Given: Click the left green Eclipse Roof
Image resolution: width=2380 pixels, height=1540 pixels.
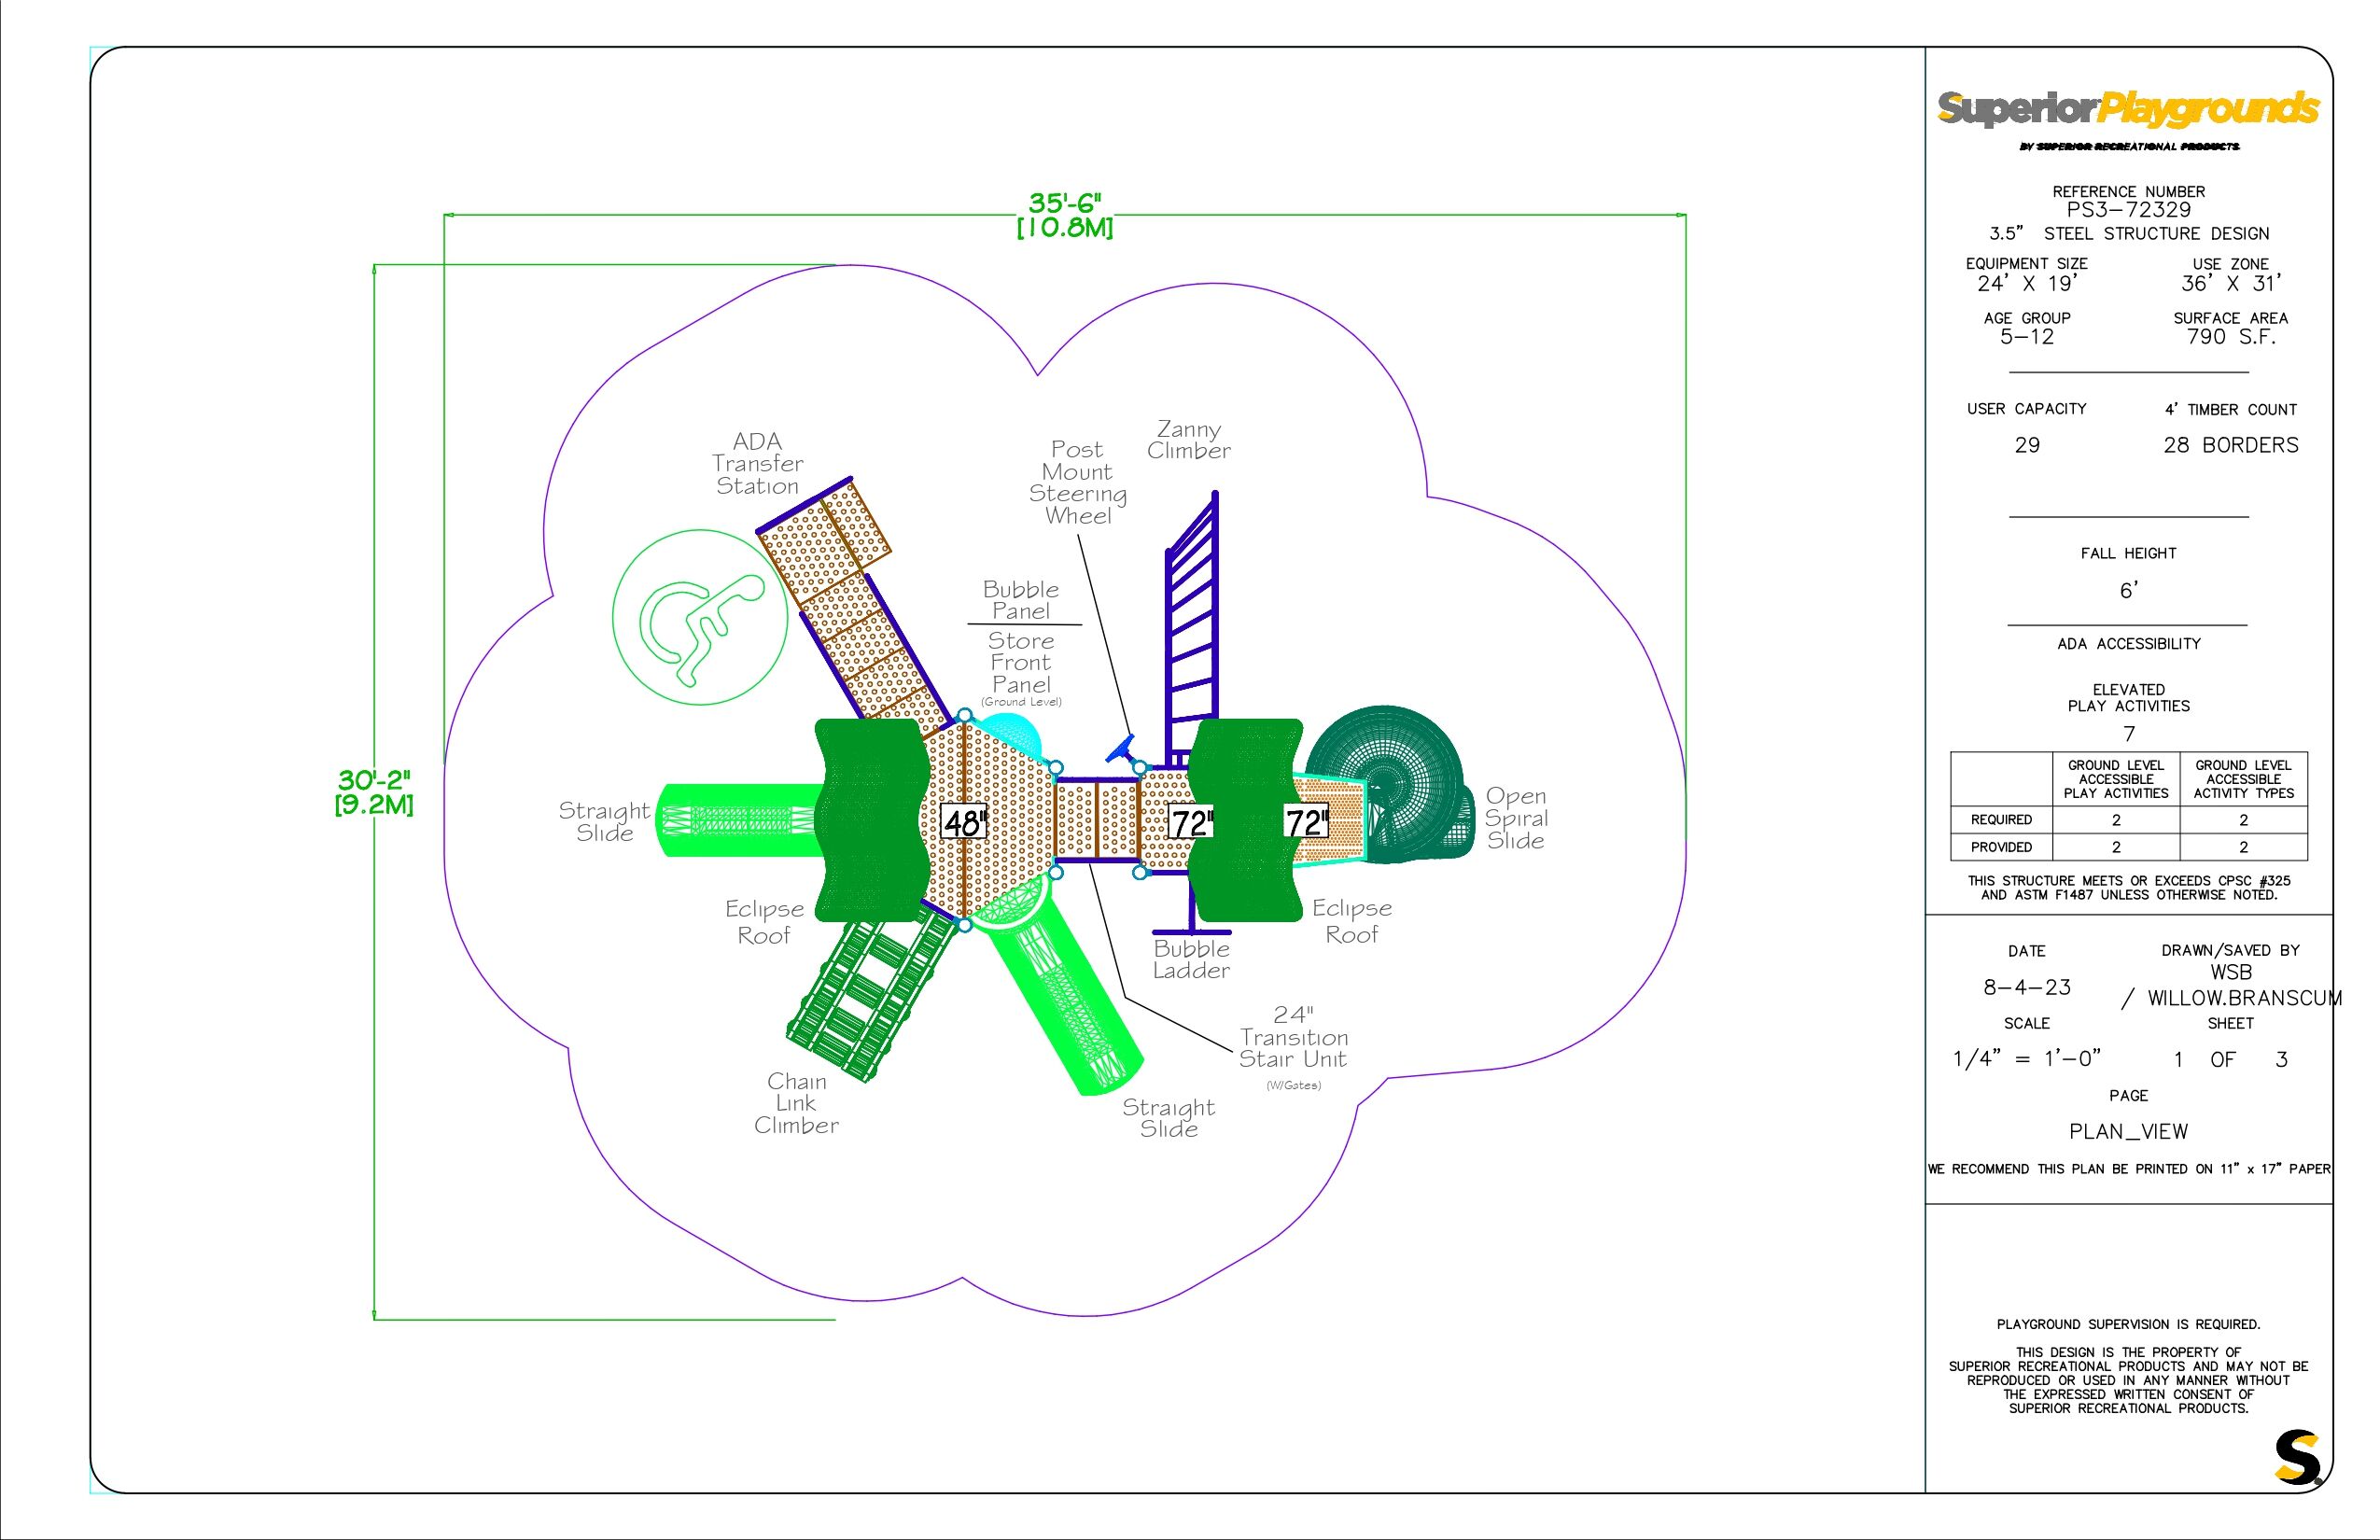Looking at the screenshot, I should pyautogui.click(x=870, y=820).
